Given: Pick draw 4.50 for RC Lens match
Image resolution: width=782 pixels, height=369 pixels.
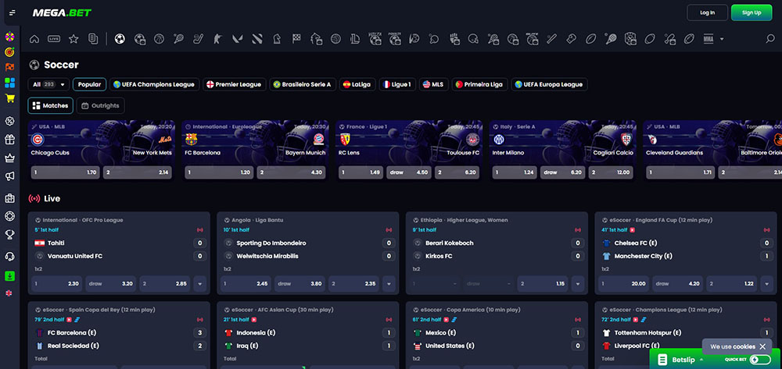Looking at the screenshot, I should click(x=408, y=172).
